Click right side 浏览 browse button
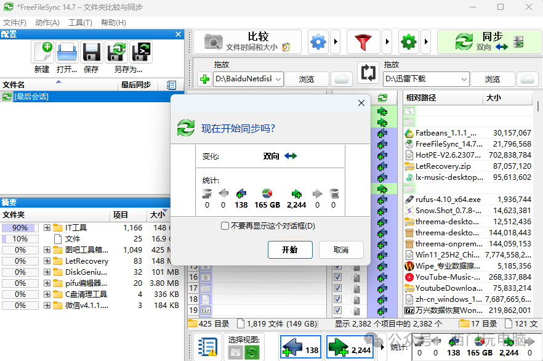This screenshot has width=543, height=361. 492,79
